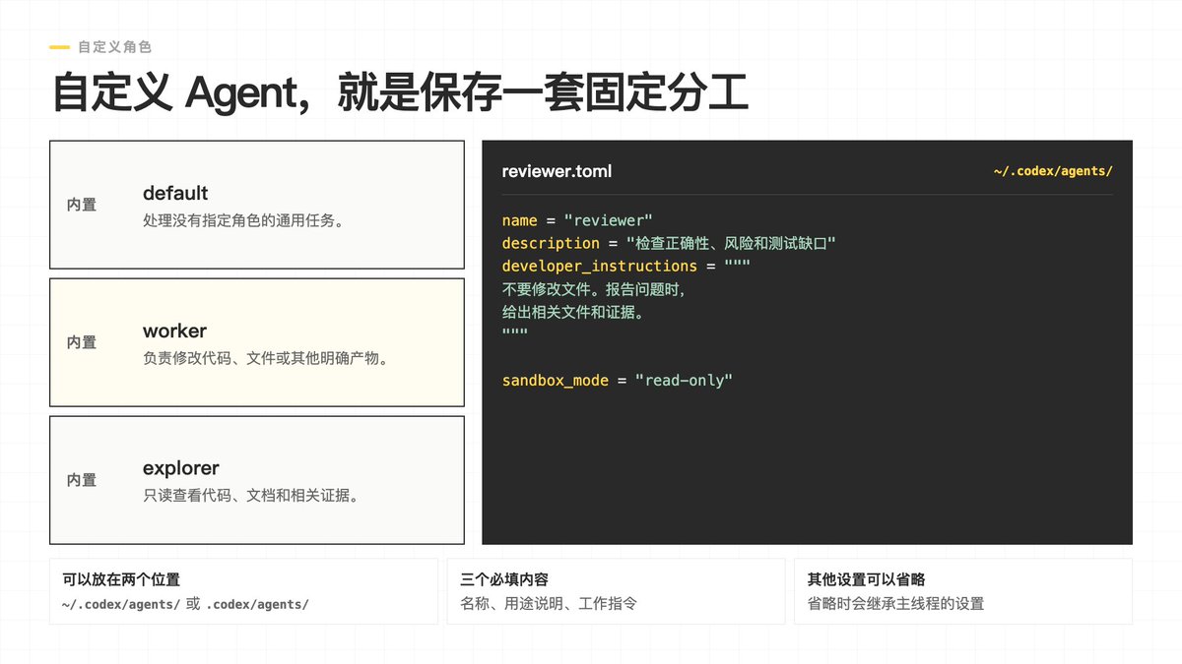Screen dimensions: 1182x664
Task: Click the '可以放在两个位置' heading
Action: click(x=121, y=579)
